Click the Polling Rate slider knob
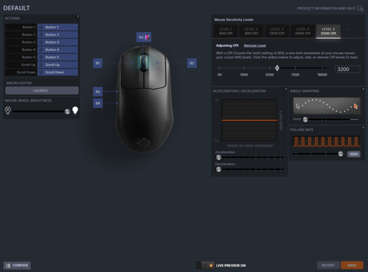The height and width of the screenshot is (272, 368). pyautogui.click(x=341, y=154)
